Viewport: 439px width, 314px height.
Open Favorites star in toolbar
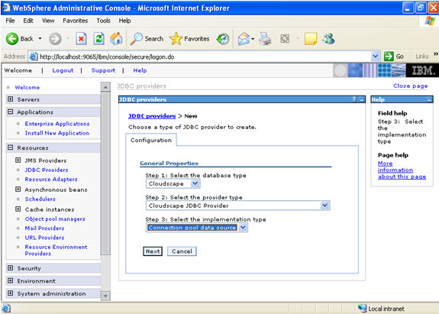(x=176, y=39)
